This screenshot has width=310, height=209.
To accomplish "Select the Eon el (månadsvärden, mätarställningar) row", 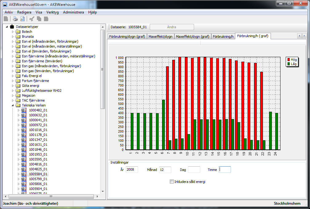I will (x=52, y=46).
